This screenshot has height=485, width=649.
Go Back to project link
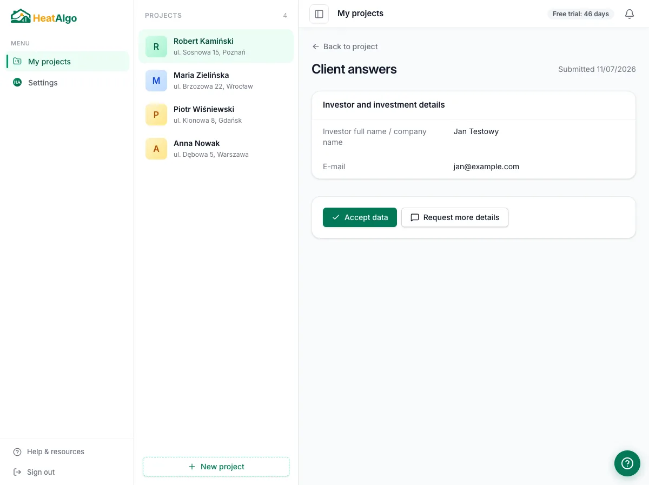345,46
